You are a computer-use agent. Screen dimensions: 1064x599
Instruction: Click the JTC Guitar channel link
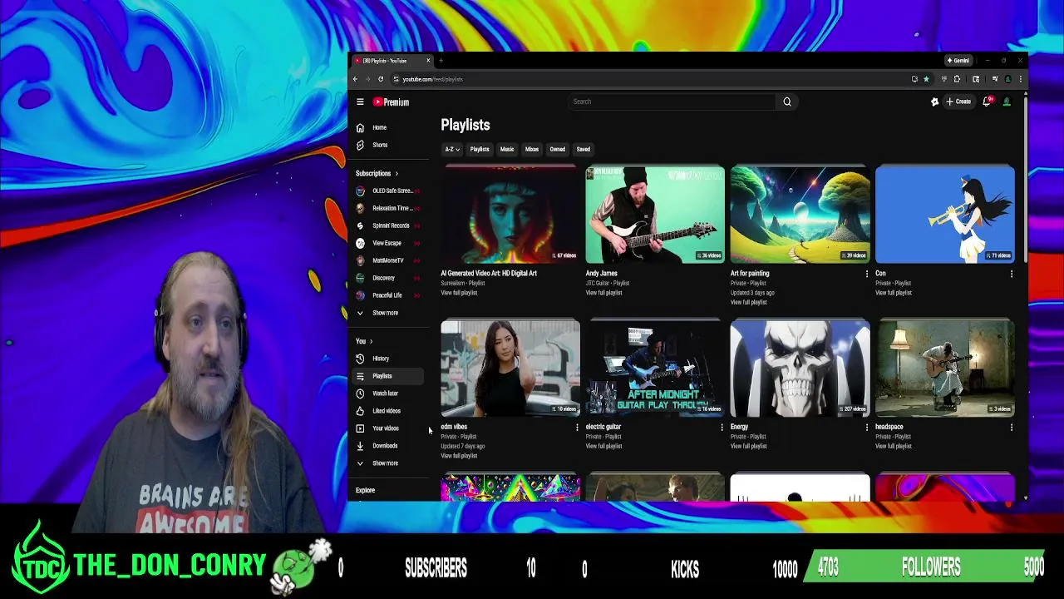[x=596, y=284]
